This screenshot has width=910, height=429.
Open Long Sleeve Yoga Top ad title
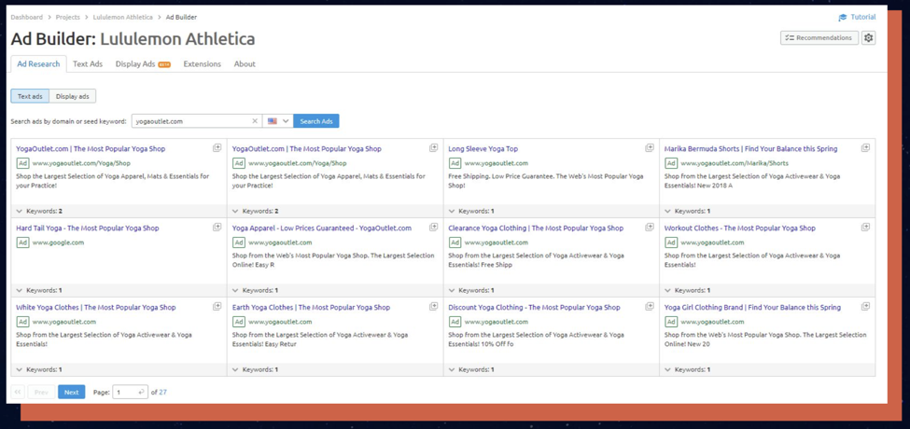click(x=483, y=149)
